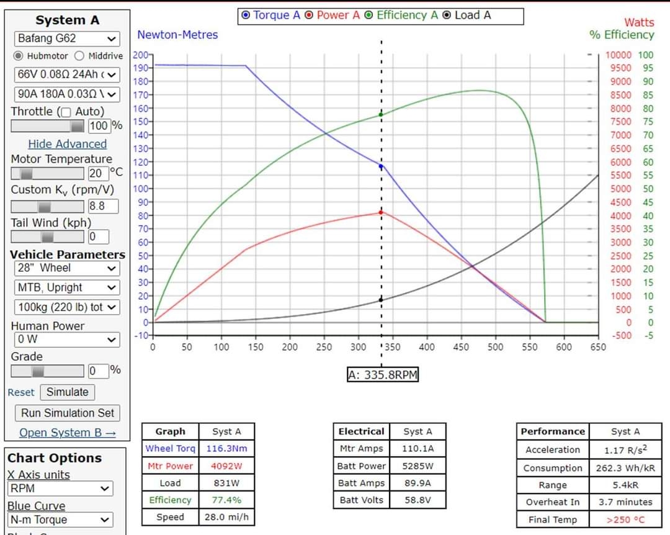The width and height of the screenshot is (670, 535).
Task: Open the Bafang G62 motor dropdown
Action: click(66, 38)
